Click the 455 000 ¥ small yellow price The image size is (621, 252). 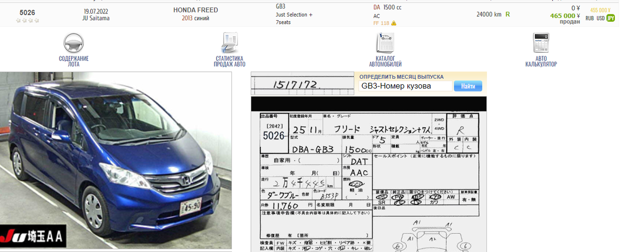(x=600, y=10)
